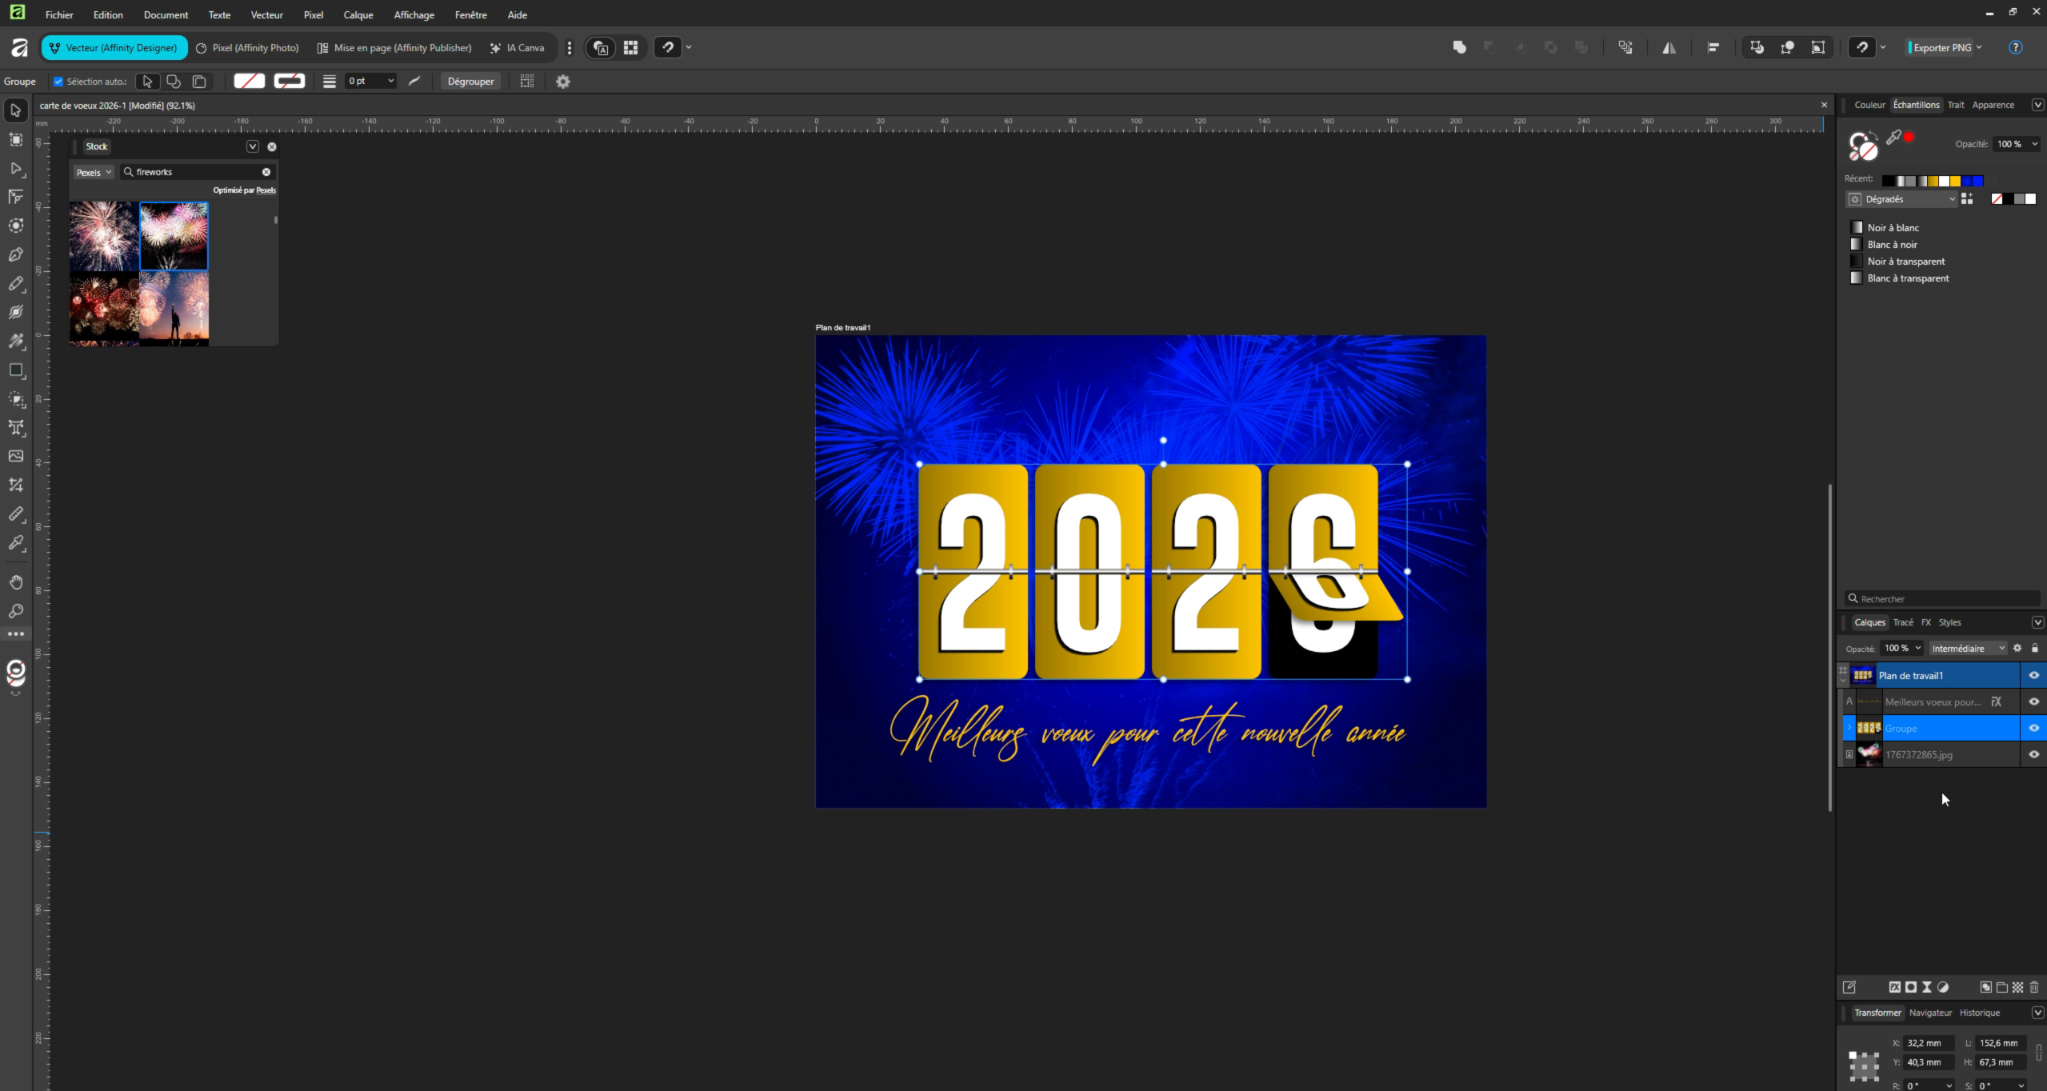
Task: Select the Place Image tool
Action: (x=15, y=456)
